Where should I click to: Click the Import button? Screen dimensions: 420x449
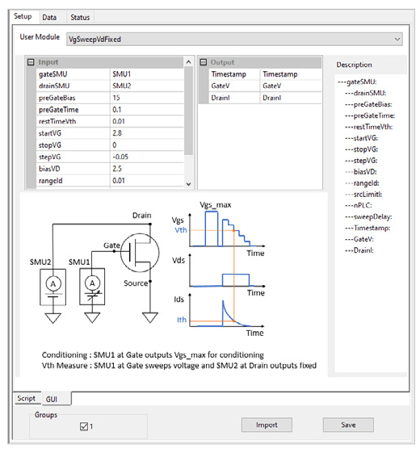(x=267, y=425)
